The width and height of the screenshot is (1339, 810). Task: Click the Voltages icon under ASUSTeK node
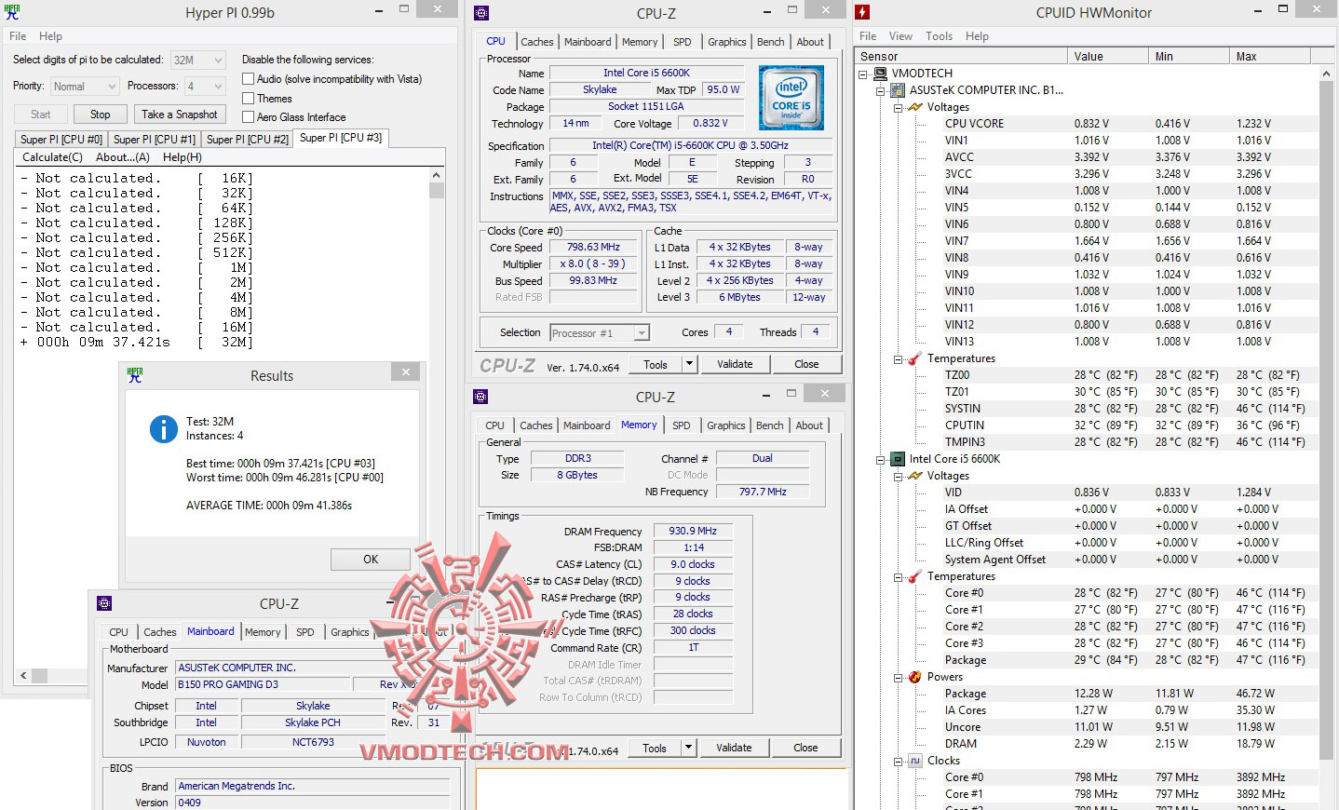[915, 107]
